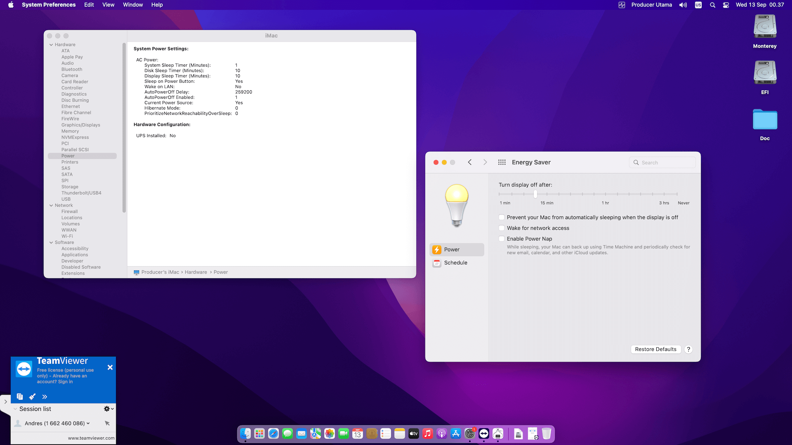
Task: Open Maps from the Dock
Action: [316, 433]
